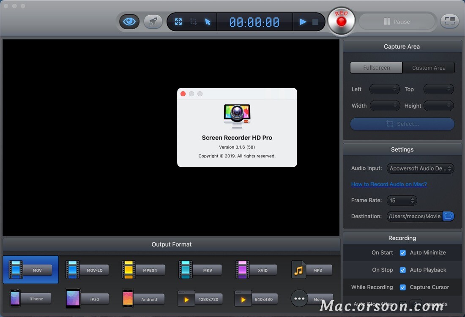This screenshot has height=317, width=465.
Task: Click the seconds stepper under Auto Stop After
Action: pyautogui.click(x=416, y=305)
